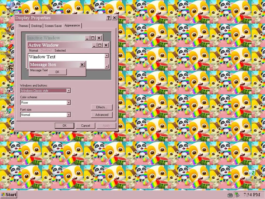Screen dimensions: 265x199
Task: Click Disabled in the preview menu
Action: tap(46, 51)
